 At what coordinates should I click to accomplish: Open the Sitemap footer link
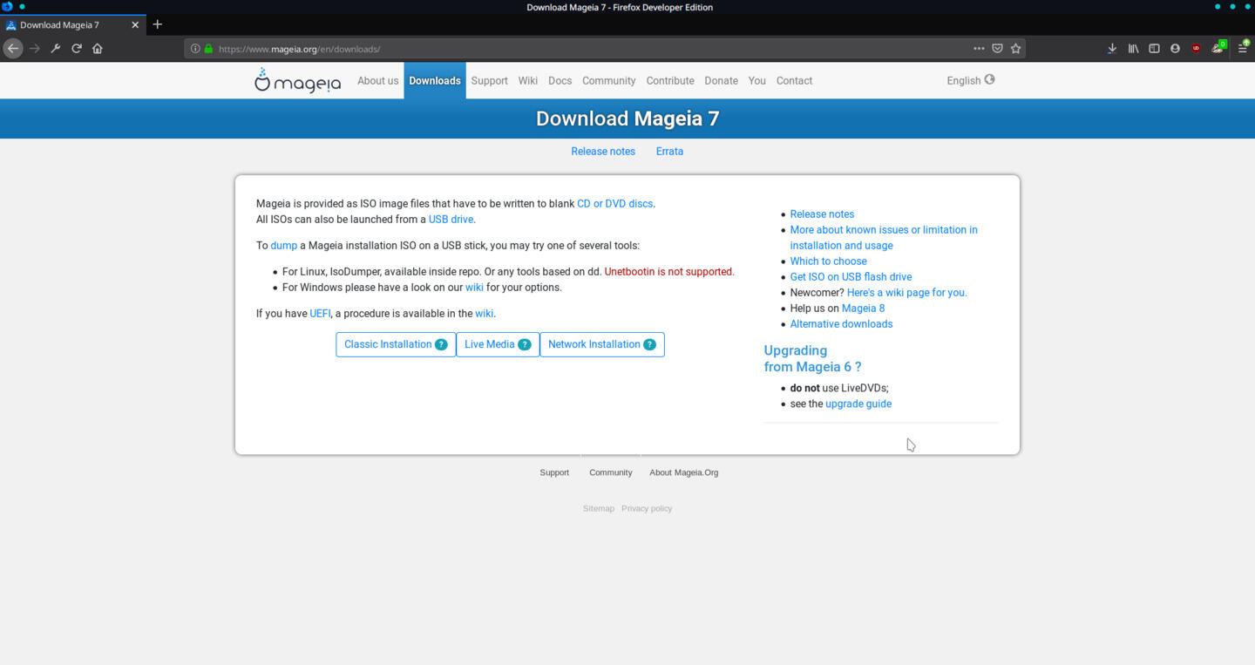(599, 508)
